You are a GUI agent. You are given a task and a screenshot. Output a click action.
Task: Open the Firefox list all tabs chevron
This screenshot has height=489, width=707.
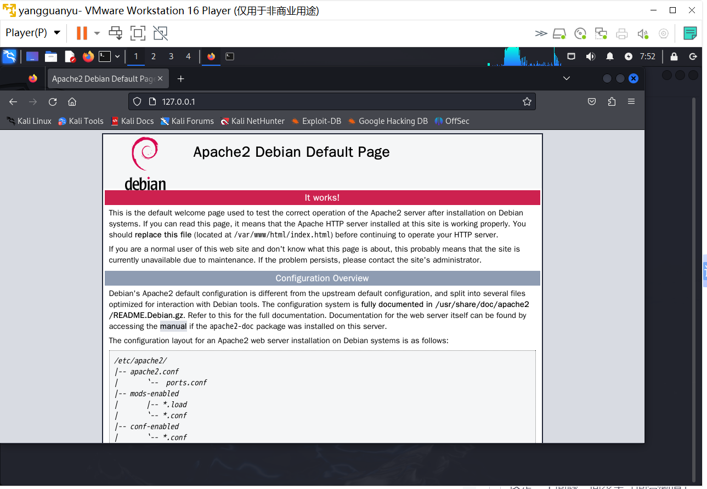[x=567, y=78]
